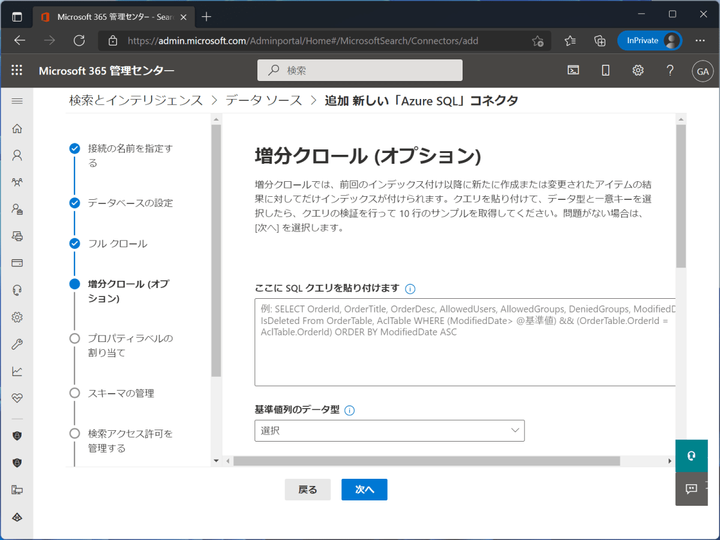Select step データベースの設定
The height and width of the screenshot is (540, 720).
(x=122, y=203)
